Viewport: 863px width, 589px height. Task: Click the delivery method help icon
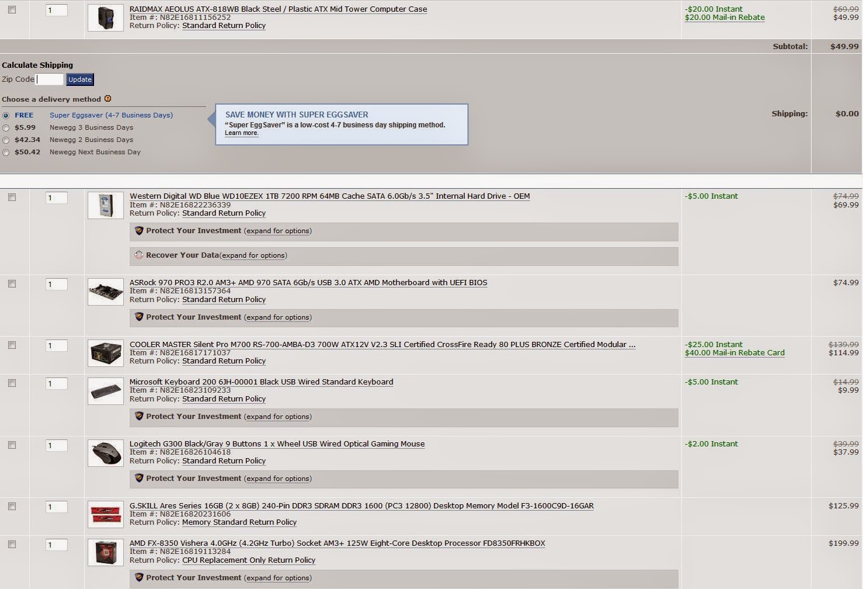[108, 99]
